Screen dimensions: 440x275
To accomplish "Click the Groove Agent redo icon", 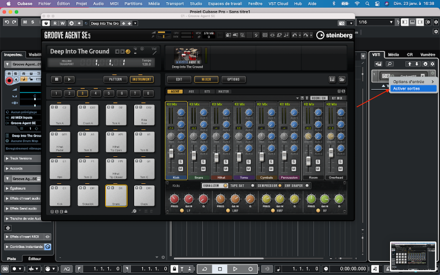I will point(306,35).
